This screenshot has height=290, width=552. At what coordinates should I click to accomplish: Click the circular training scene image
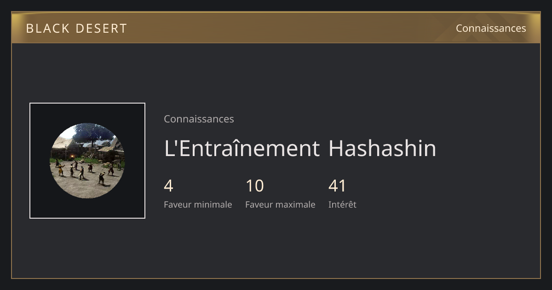click(x=87, y=161)
